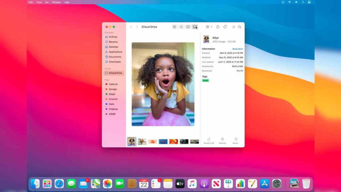Open Photos from the Dock
The image size is (341, 192).
(x=108, y=184)
